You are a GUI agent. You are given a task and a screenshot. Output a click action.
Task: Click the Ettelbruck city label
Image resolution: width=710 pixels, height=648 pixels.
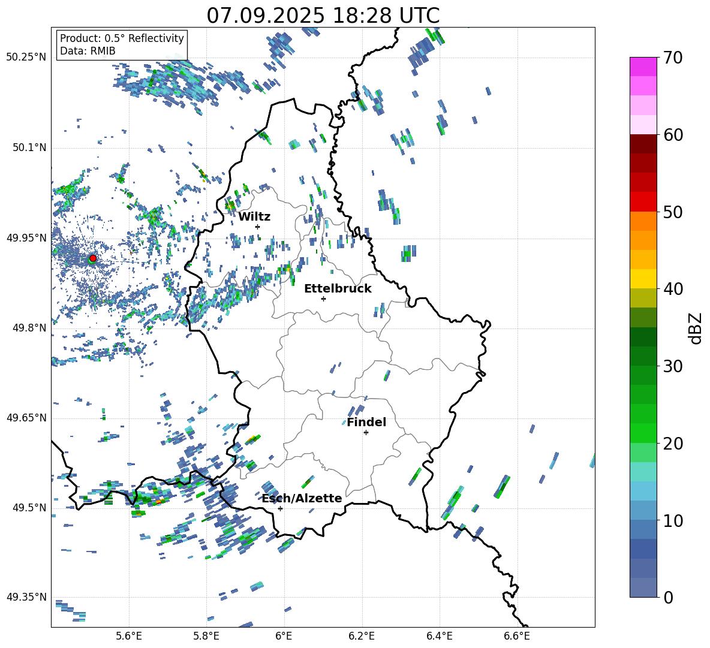338,289
